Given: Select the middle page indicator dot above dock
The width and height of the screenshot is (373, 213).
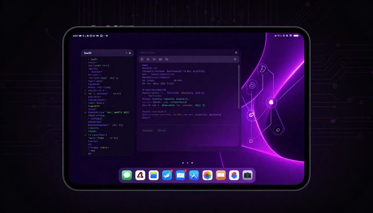Looking at the screenshot, I should click(x=188, y=163).
